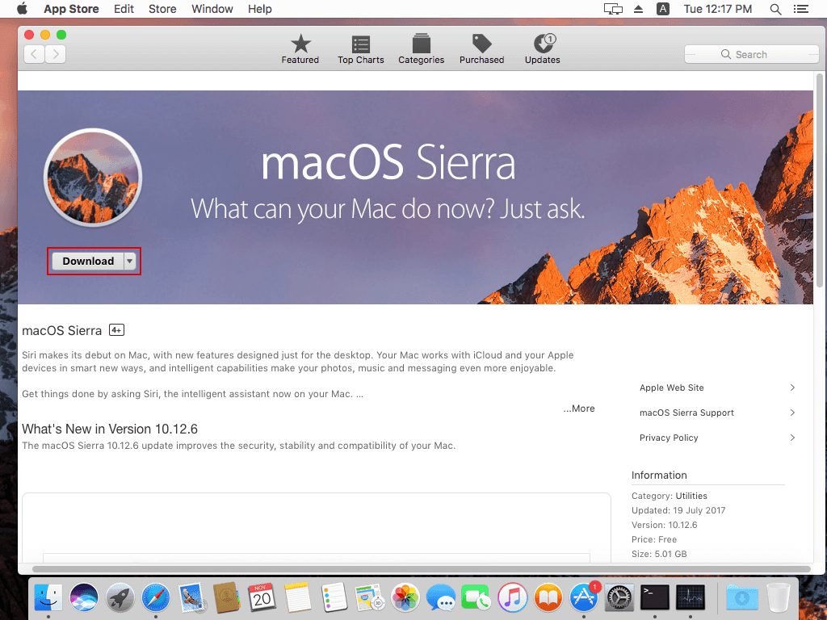Screen dimensions: 827x620
Task: Click the back navigation arrow
Action: click(x=33, y=54)
